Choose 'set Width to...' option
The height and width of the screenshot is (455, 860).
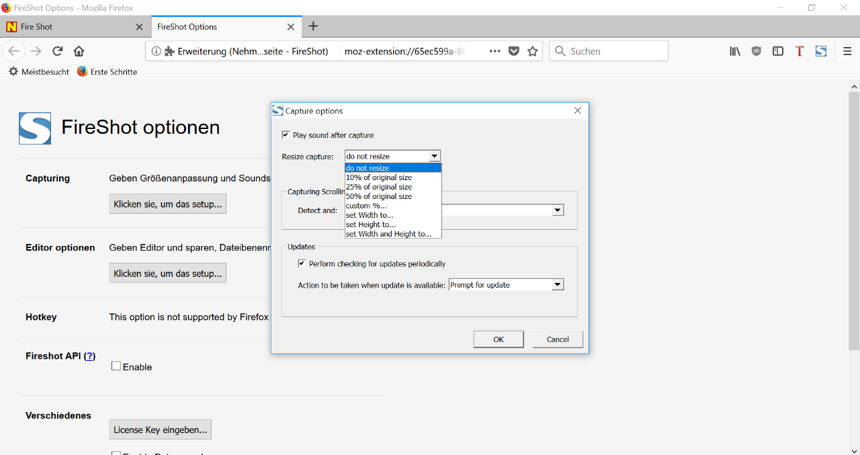pyautogui.click(x=393, y=215)
